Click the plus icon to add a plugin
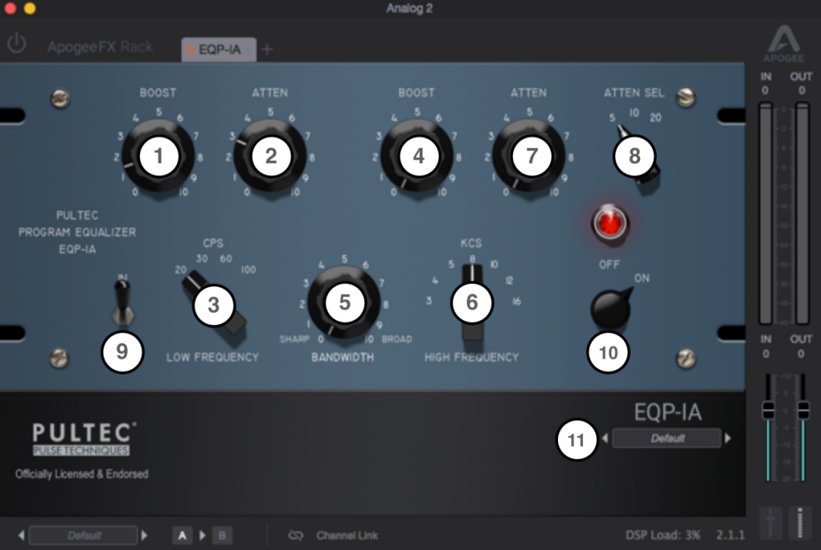This screenshot has height=550, width=821. coord(267,49)
